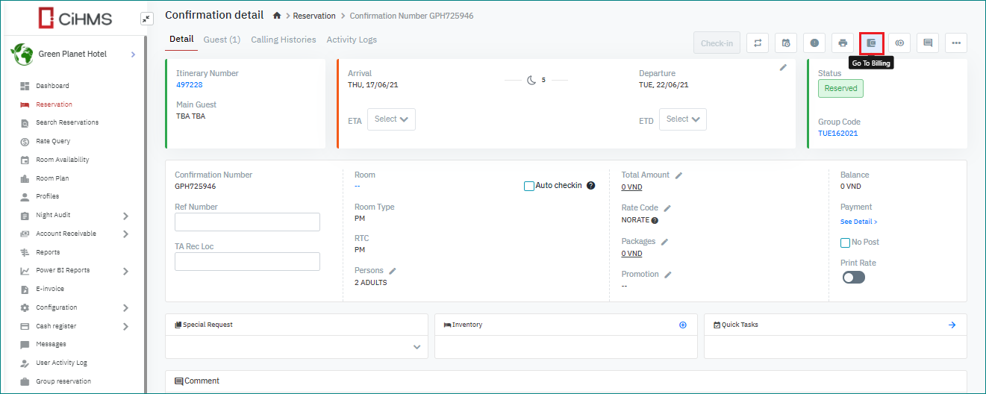Open the three-dots more options button
This screenshot has width=986, height=394.
pyautogui.click(x=956, y=43)
